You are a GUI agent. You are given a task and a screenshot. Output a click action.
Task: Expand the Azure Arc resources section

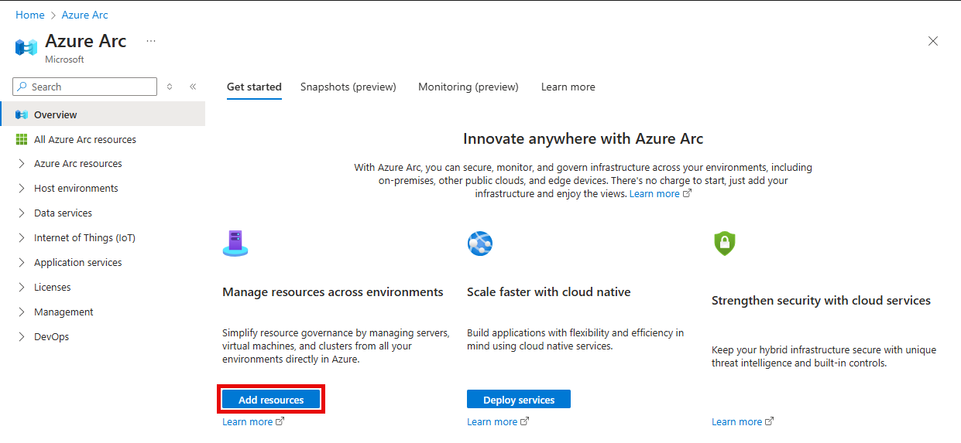22,164
